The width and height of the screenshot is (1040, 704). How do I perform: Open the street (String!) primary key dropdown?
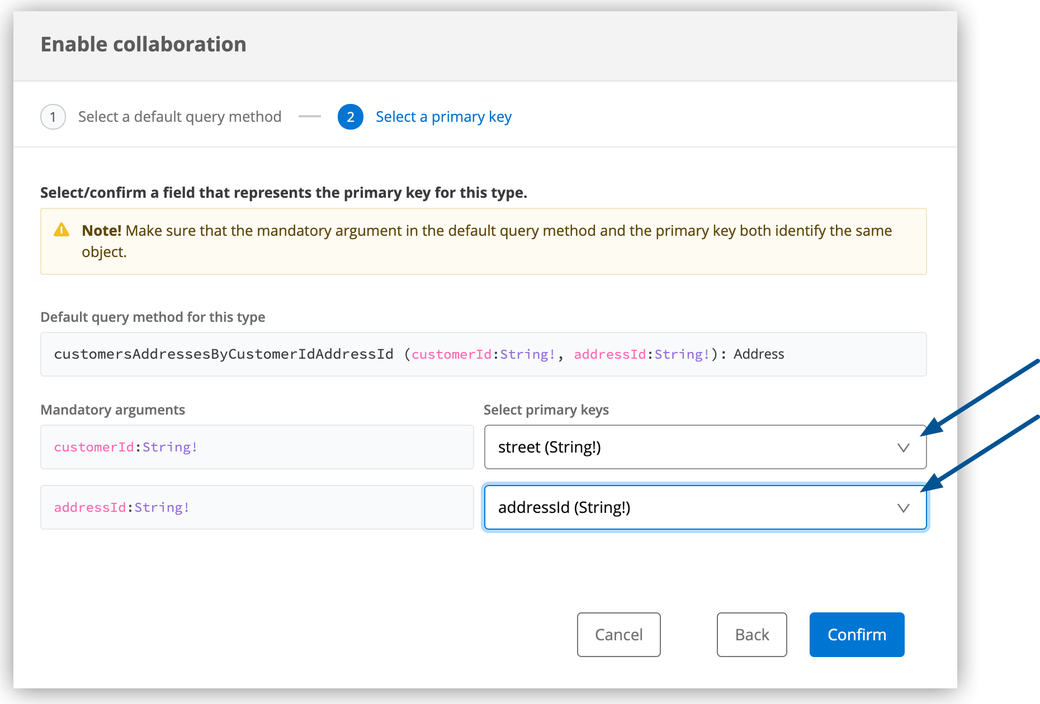tap(693, 448)
